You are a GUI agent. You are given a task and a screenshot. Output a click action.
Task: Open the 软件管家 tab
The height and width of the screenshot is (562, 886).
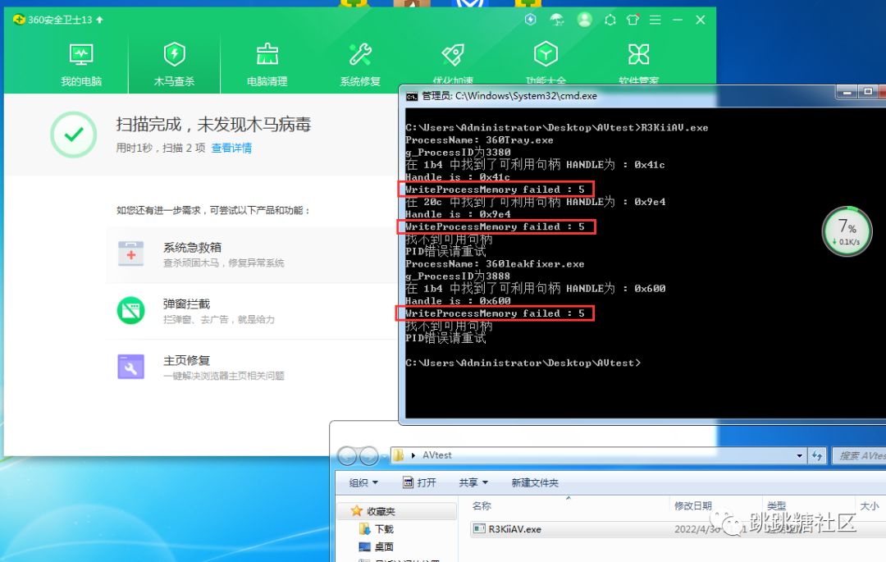pos(638,63)
